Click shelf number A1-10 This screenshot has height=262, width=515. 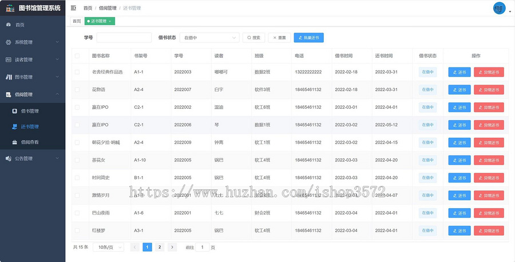tap(140, 160)
